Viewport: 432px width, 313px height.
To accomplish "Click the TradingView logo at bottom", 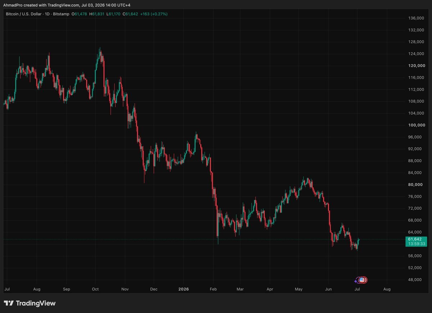I will pyautogui.click(x=30, y=303).
